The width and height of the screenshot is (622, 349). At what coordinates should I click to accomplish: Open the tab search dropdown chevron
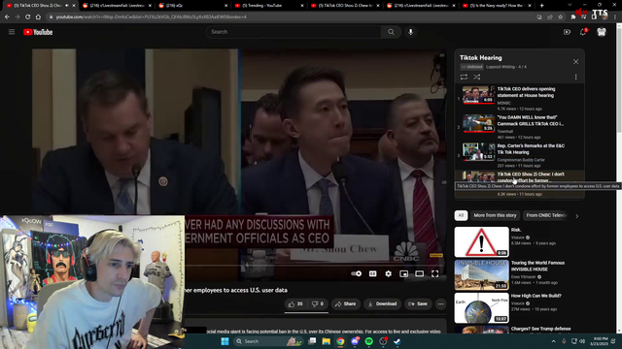570,6
